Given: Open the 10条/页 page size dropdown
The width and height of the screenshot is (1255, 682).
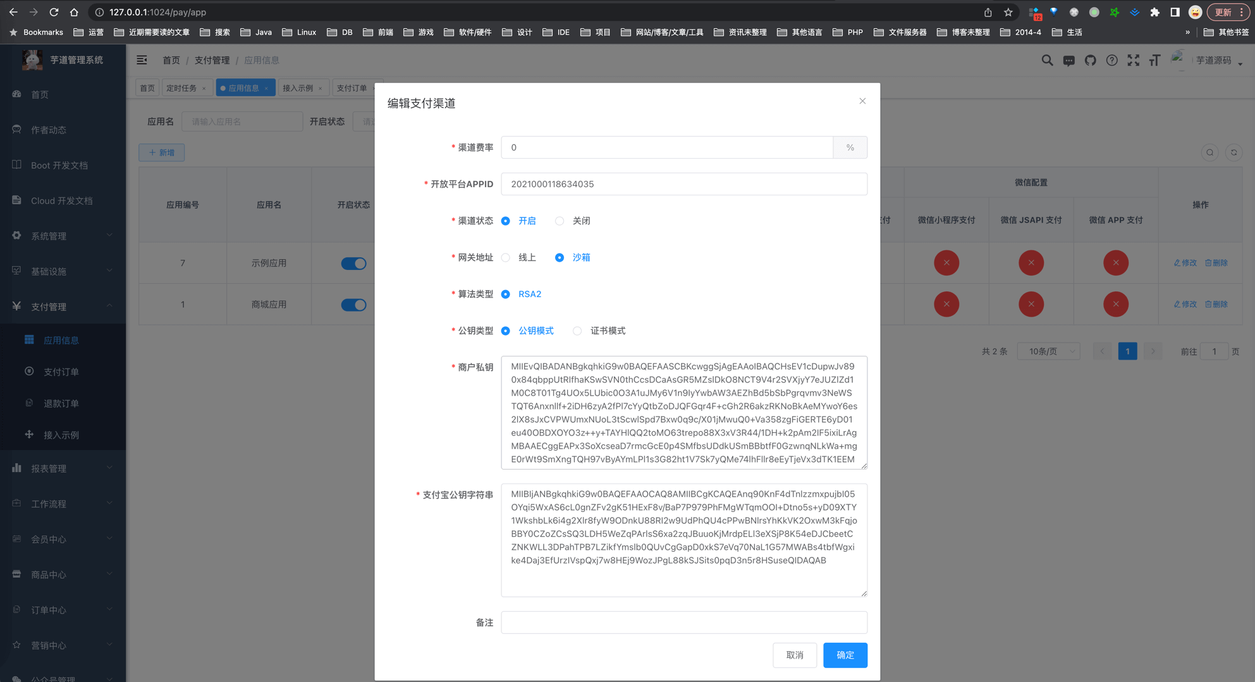Looking at the screenshot, I should coord(1048,351).
